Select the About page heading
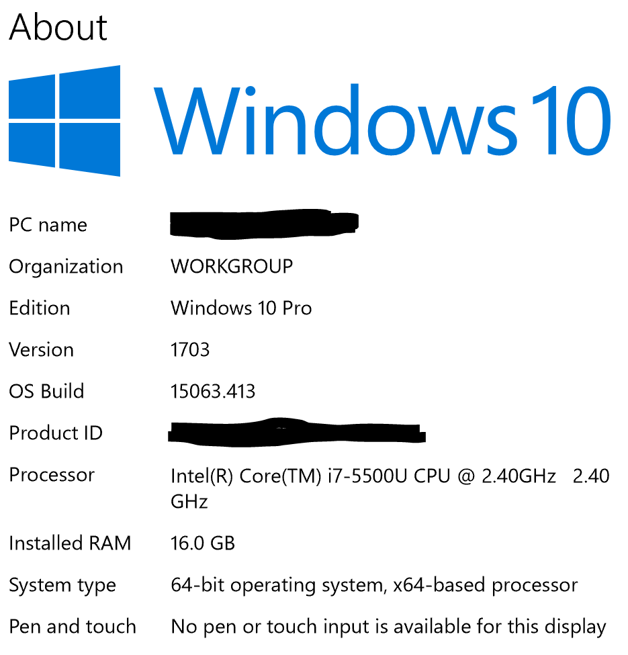This screenshot has width=628, height=655. click(x=58, y=27)
